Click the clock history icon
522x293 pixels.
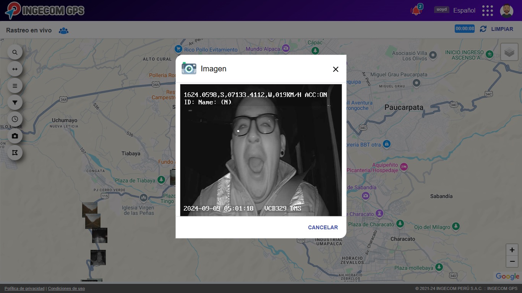pos(15,119)
